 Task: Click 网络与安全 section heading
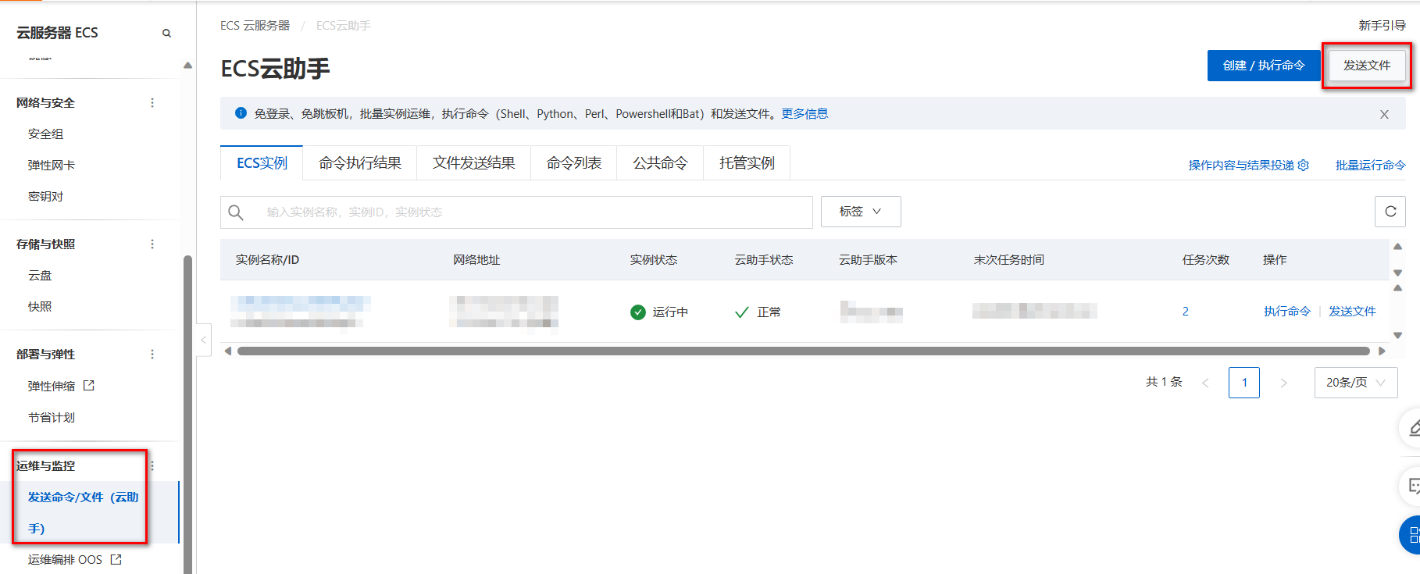tap(45, 102)
